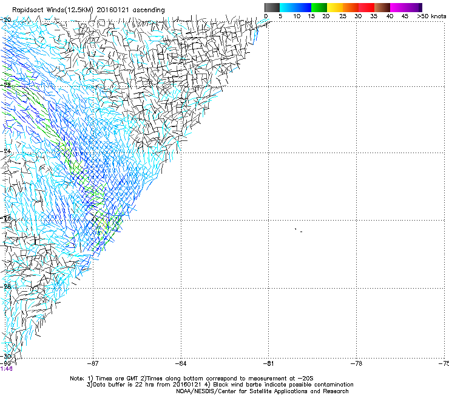Click the longitude axis label '-78'
Screen dimensions: 449x395
pyautogui.click(x=356, y=363)
